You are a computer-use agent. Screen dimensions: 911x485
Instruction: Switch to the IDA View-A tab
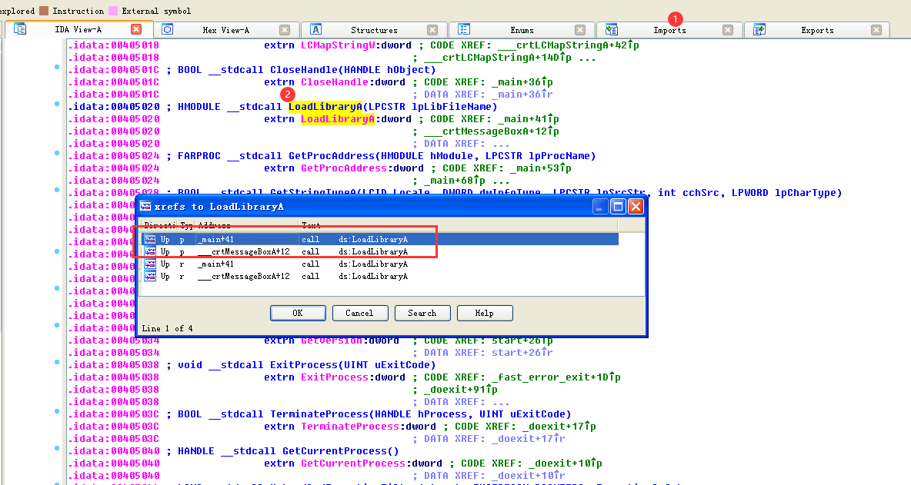click(x=78, y=29)
